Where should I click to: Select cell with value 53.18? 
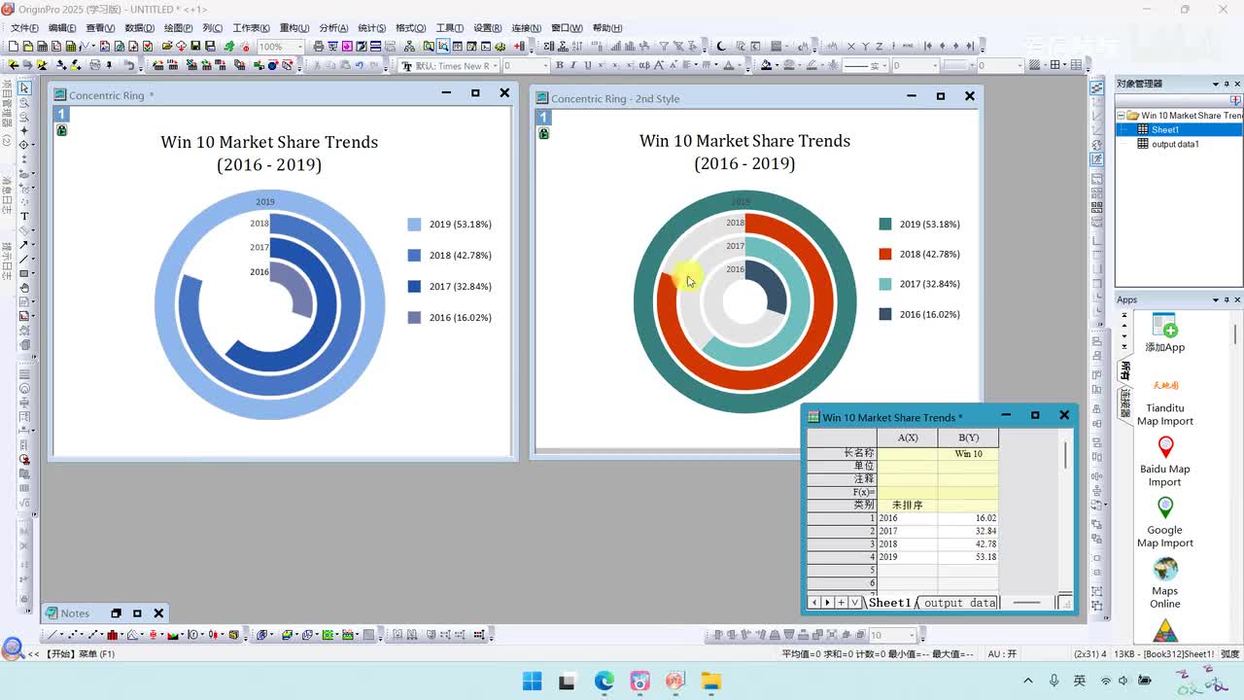[968, 557]
